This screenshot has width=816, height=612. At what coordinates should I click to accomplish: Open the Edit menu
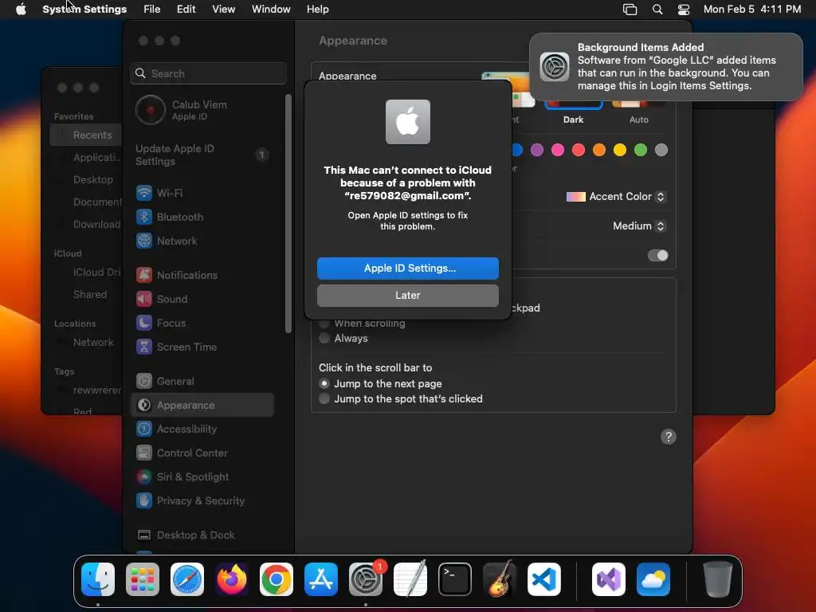(x=186, y=10)
